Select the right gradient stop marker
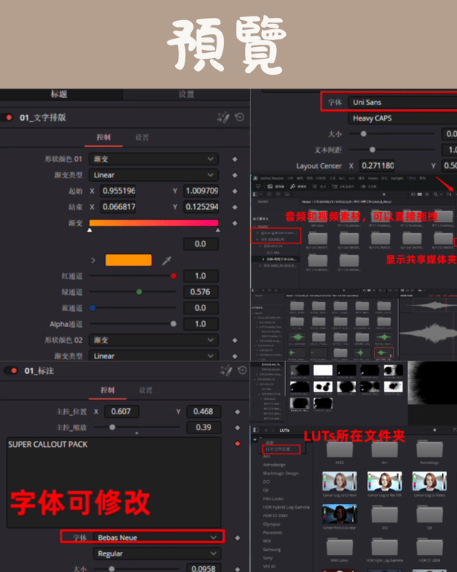457x572 pixels. (218, 230)
